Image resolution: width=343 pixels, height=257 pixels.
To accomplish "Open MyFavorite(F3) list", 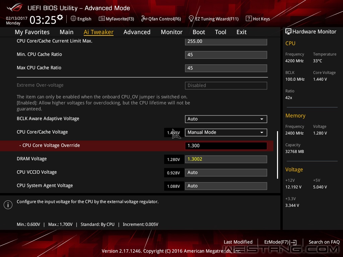I will [x=116, y=19].
